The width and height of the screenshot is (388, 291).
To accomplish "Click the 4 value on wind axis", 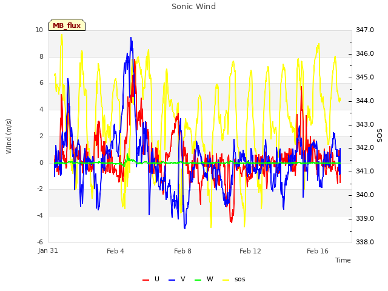I will tap(41, 109).
